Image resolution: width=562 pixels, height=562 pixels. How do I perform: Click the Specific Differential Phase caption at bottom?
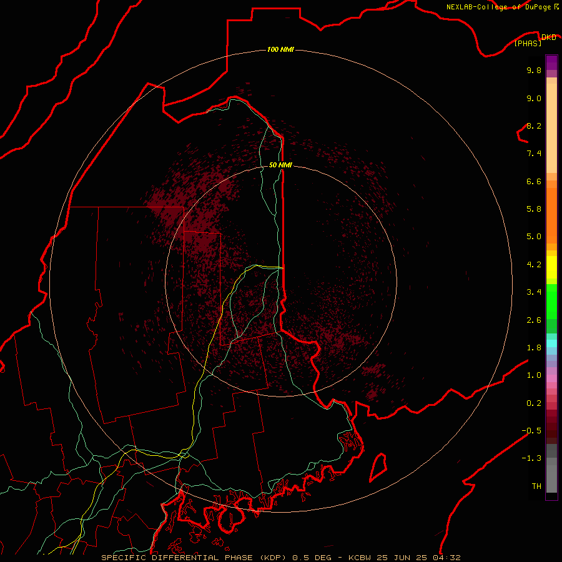pos(280,558)
